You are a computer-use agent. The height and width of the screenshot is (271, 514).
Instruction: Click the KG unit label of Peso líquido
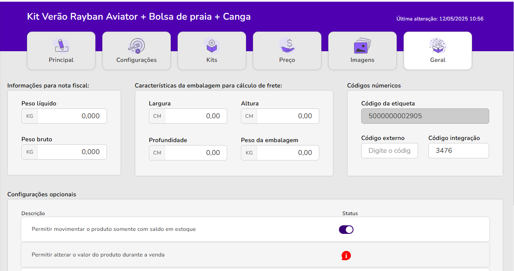(x=30, y=116)
